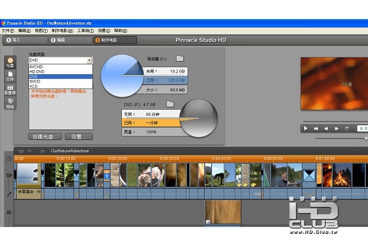Select the 光盘 disc output icon
This screenshot has width=368, height=246.
click(10, 63)
